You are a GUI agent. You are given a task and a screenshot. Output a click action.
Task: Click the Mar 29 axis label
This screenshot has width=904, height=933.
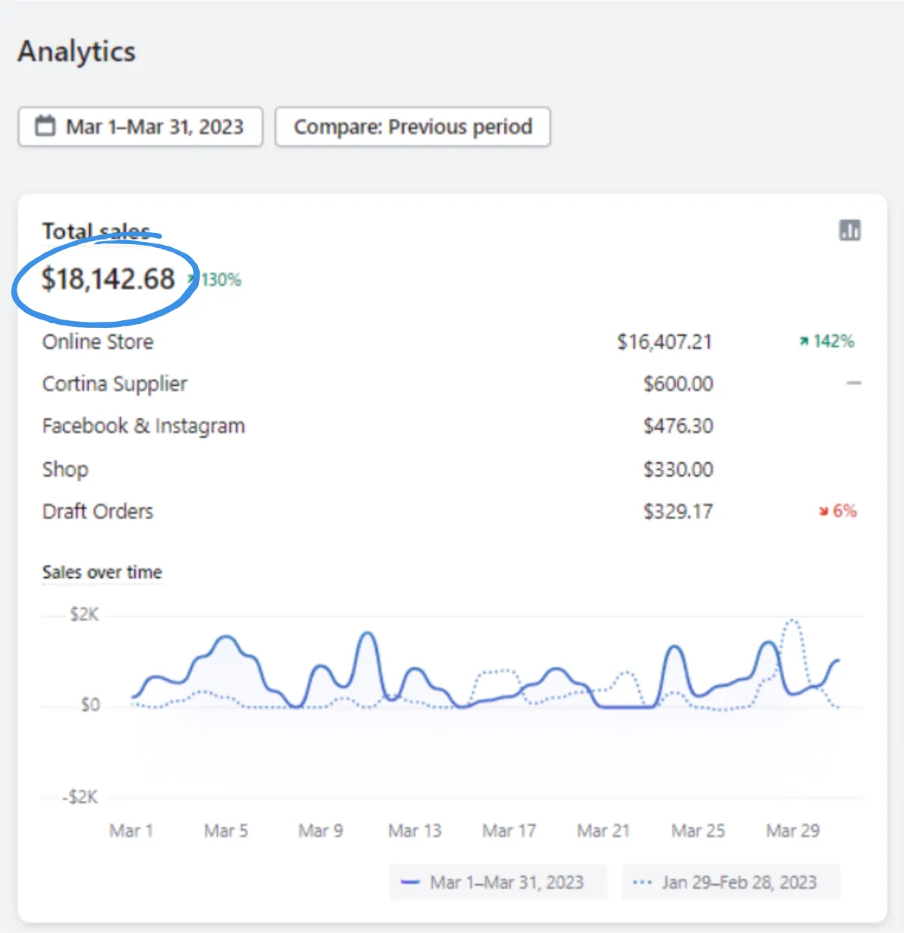pyautogui.click(x=793, y=831)
